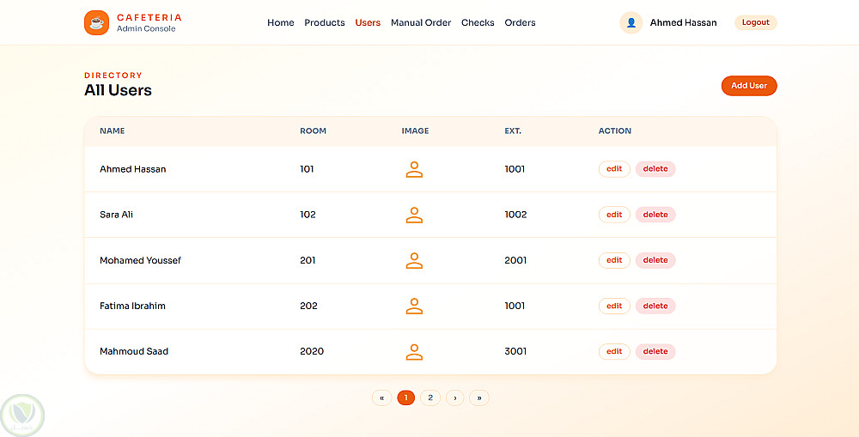Click the user image icon in Fatima Ibrahim row
Image resolution: width=859 pixels, height=437 pixels.
414,306
